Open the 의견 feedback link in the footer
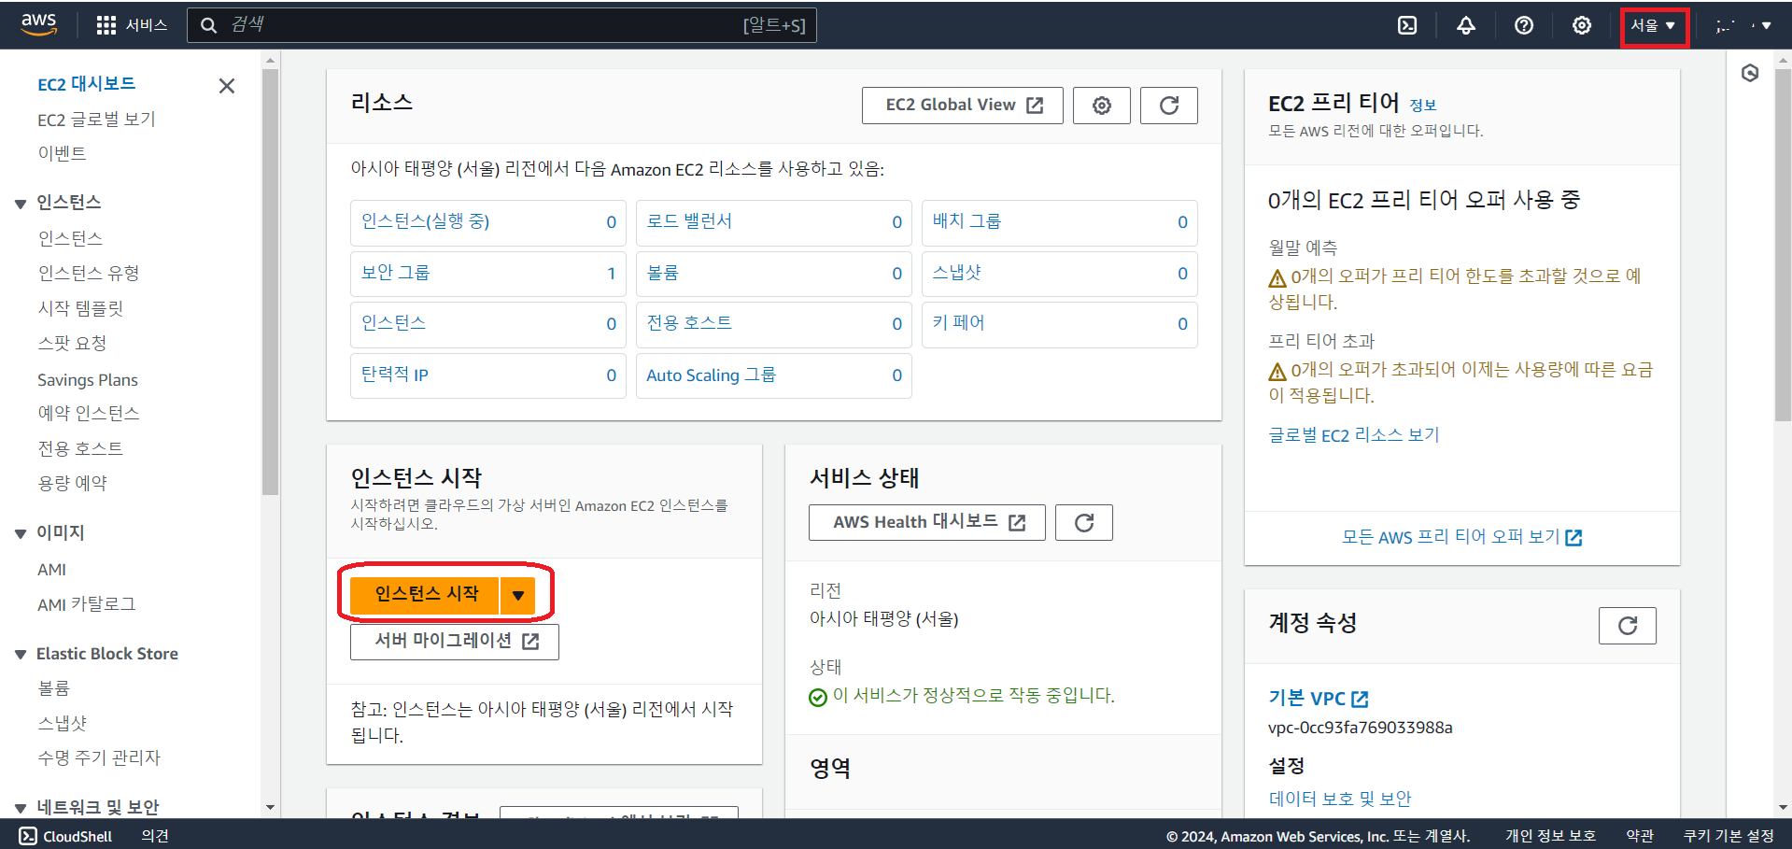The width and height of the screenshot is (1792, 849). pos(155,836)
